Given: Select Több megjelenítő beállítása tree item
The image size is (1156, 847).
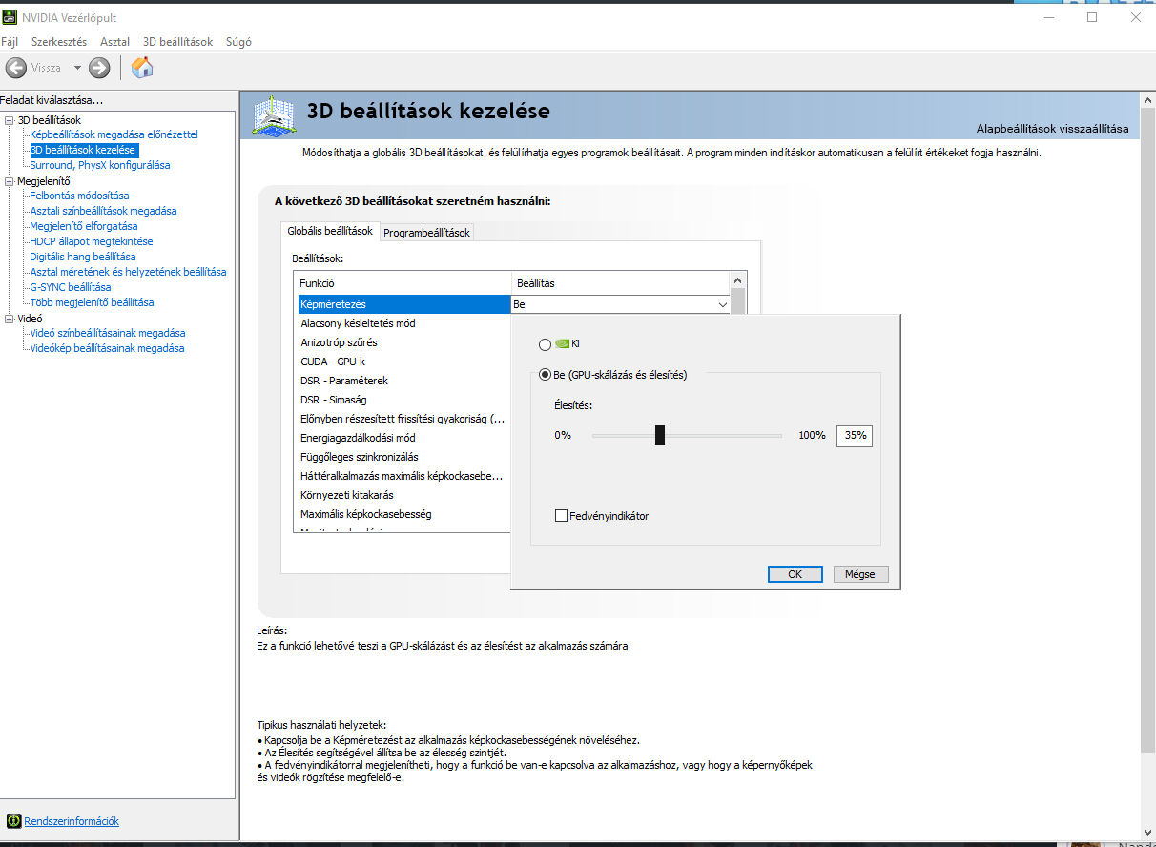Looking at the screenshot, I should [92, 302].
